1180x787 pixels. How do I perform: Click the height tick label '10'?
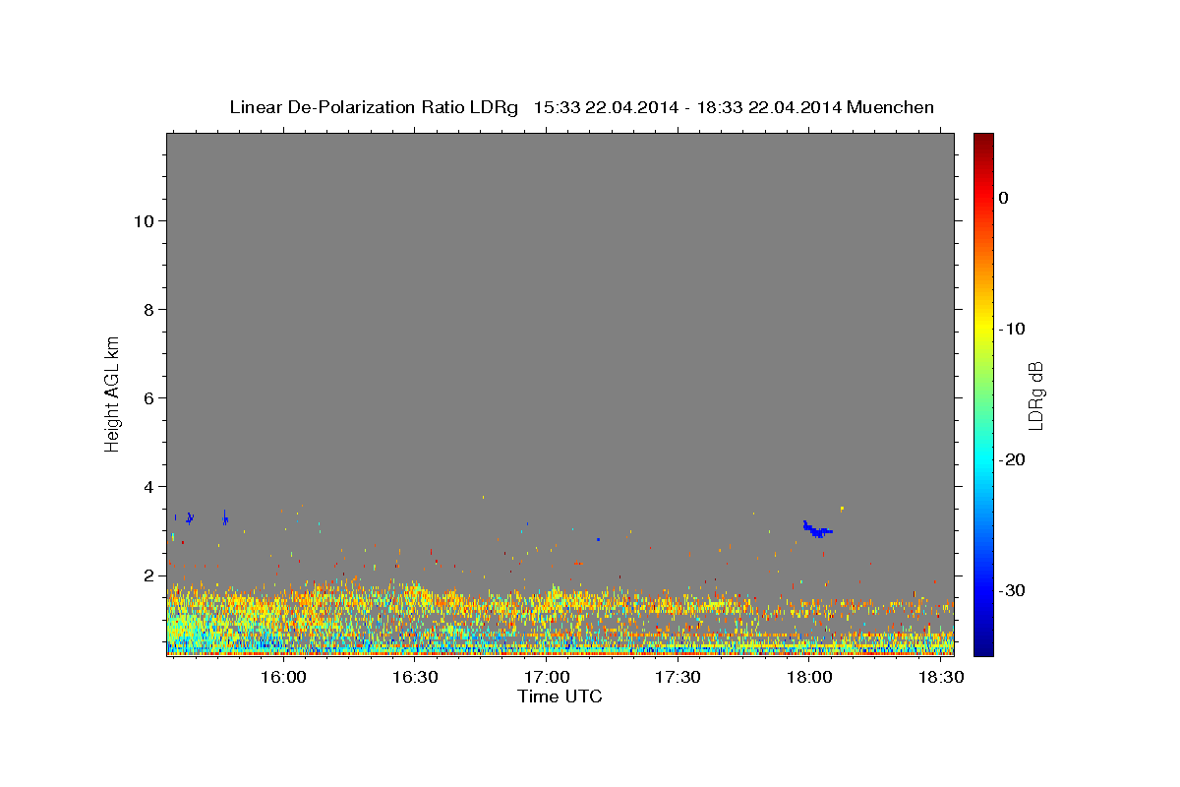tap(143, 220)
